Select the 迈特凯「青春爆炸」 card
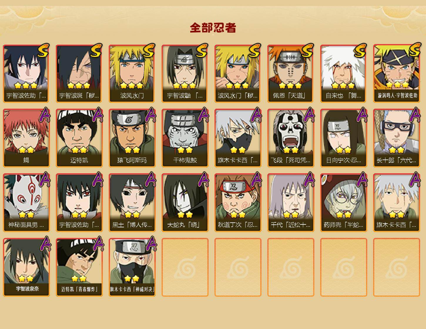The image size is (426, 329). click(79, 267)
